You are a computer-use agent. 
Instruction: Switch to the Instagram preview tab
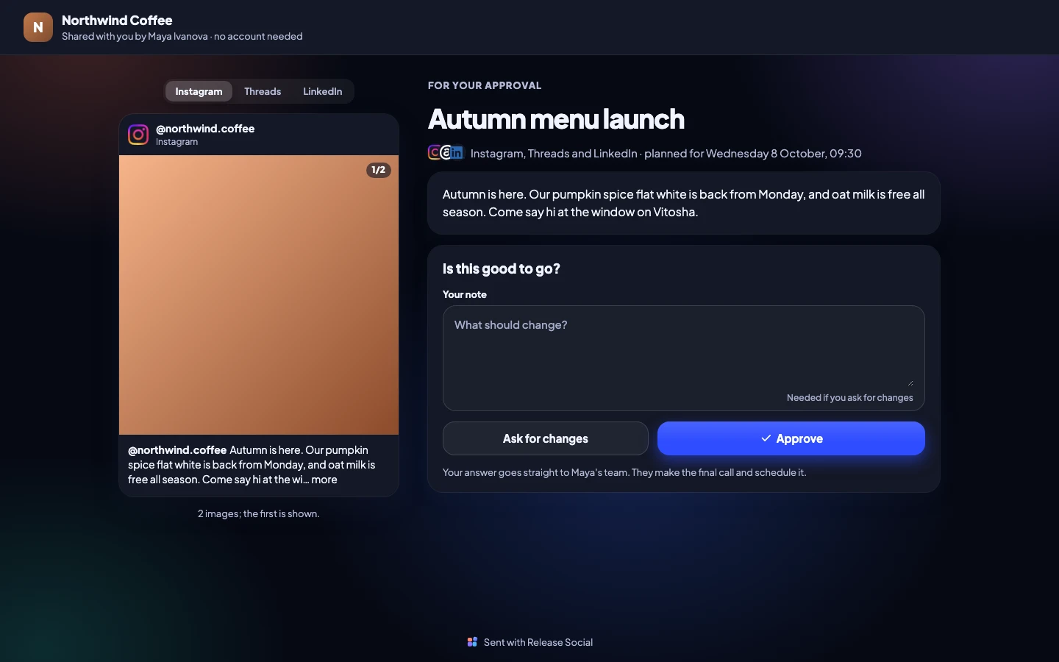pyautogui.click(x=199, y=91)
